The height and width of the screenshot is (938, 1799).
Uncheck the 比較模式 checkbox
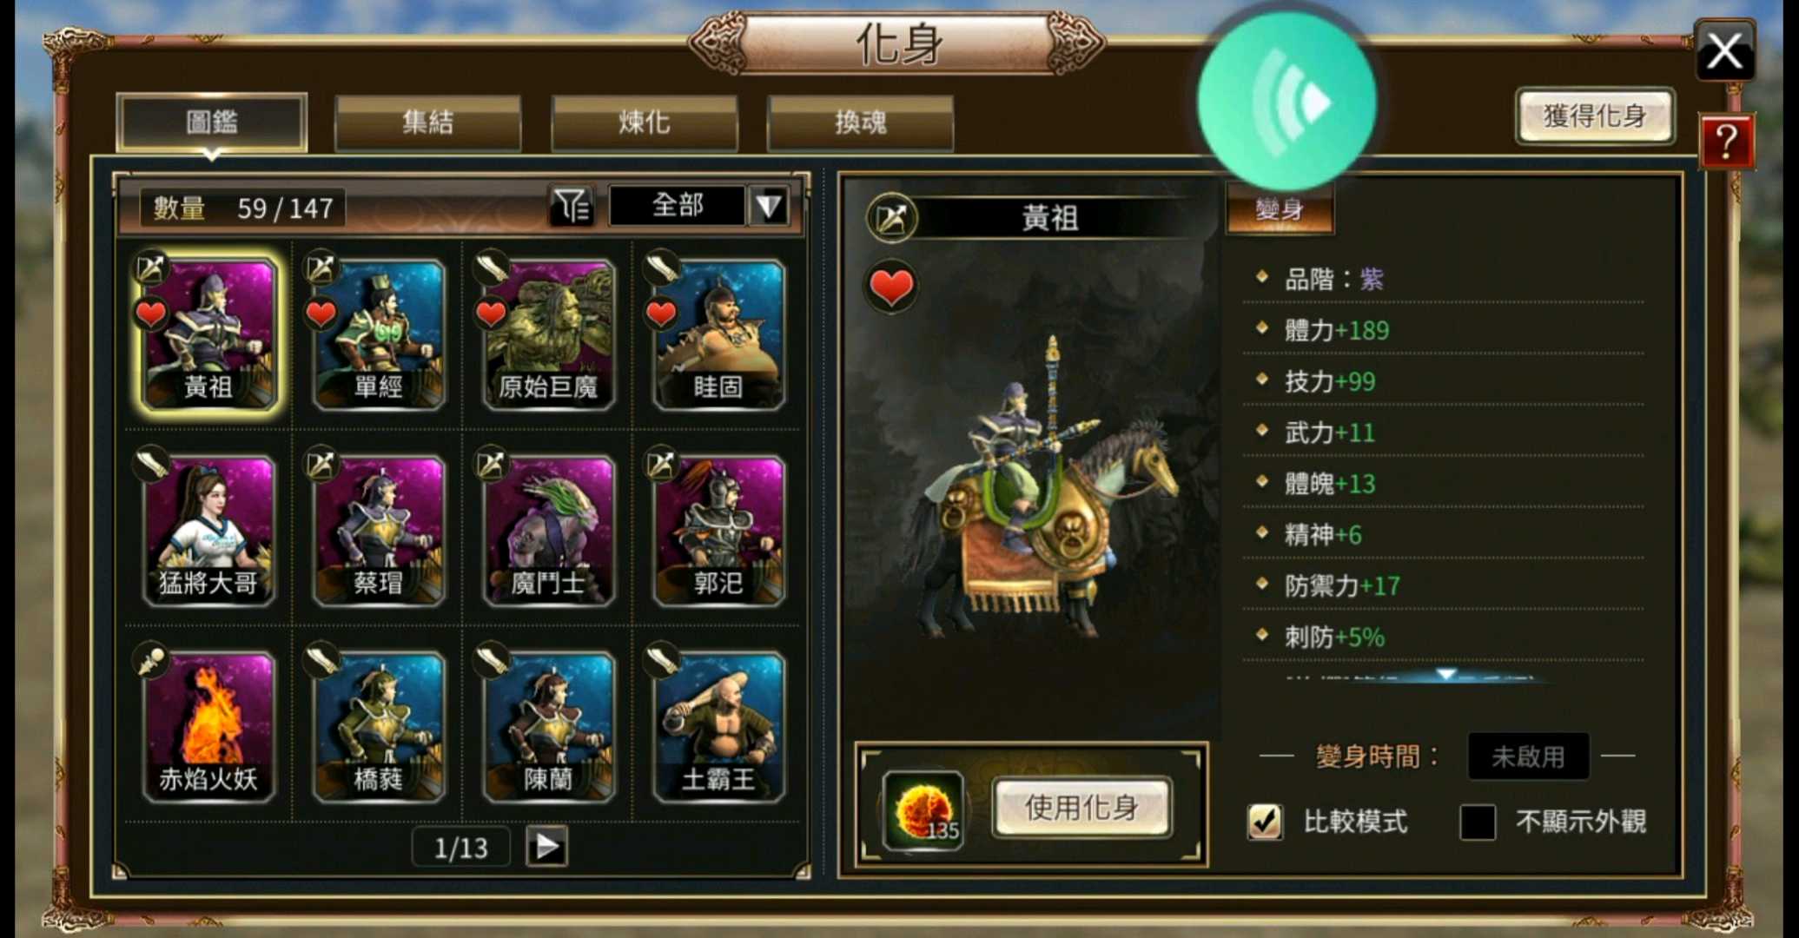coord(1265,821)
